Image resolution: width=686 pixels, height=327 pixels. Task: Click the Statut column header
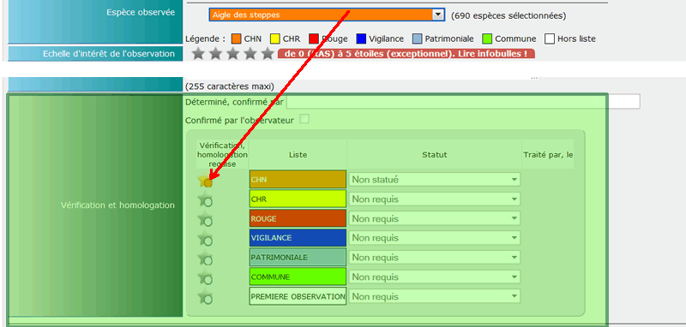tap(435, 155)
